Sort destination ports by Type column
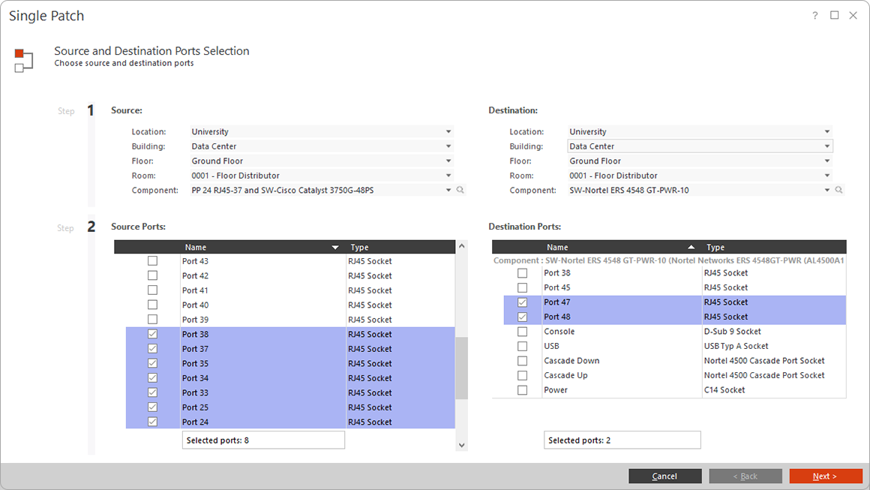 [x=716, y=248]
